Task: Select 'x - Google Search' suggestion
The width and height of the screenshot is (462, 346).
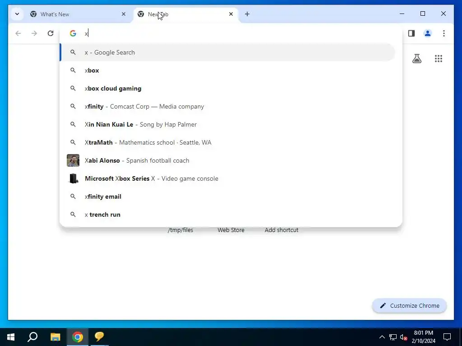Action: point(227,52)
